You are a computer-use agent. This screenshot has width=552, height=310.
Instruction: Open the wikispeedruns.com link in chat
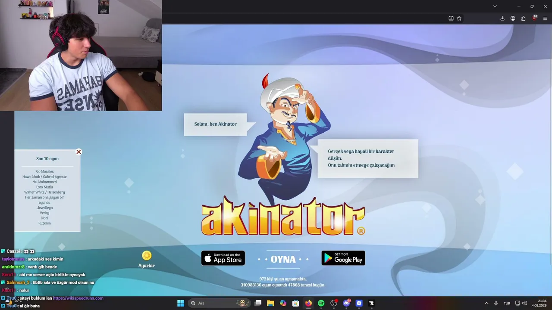click(x=78, y=298)
